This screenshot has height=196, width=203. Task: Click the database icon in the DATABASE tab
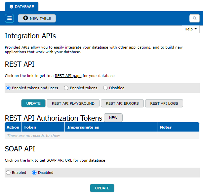12,7
